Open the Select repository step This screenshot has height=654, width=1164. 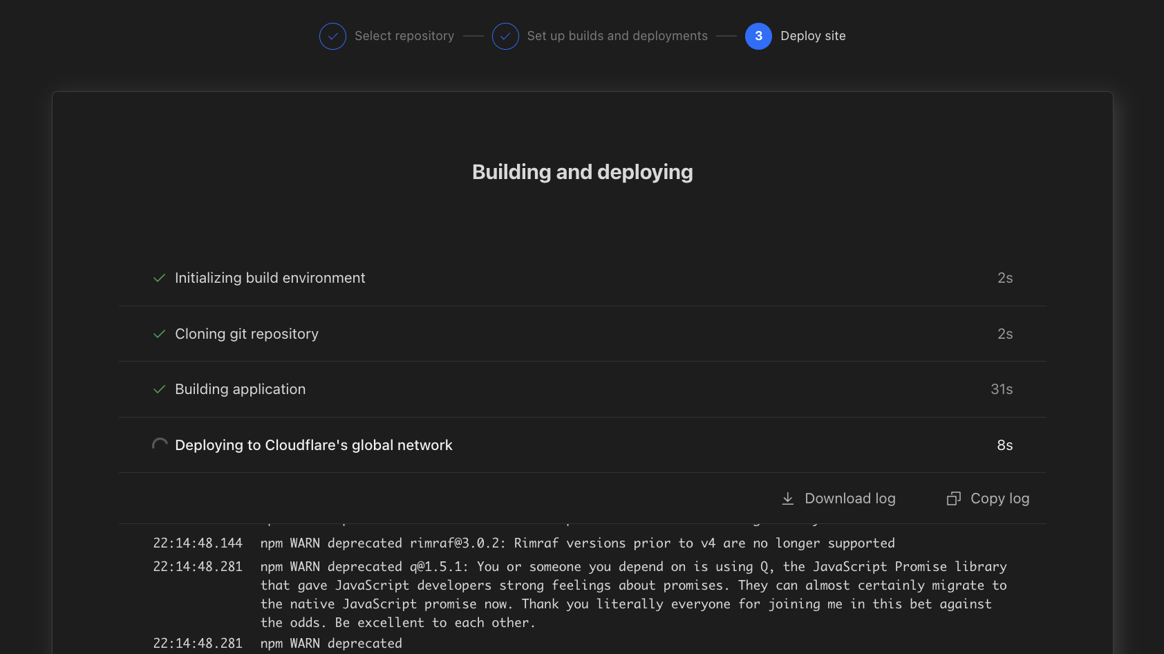pyautogui.click(x=404, y=36)
